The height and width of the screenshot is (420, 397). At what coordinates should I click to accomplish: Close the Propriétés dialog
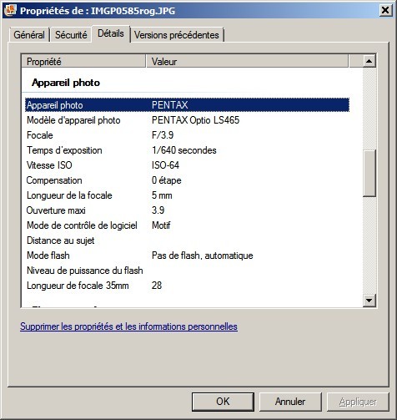click(x=385, y=11)
